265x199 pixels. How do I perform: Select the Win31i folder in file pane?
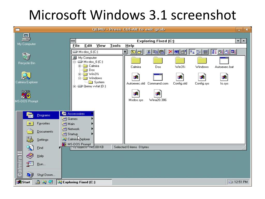pos(180,63)
